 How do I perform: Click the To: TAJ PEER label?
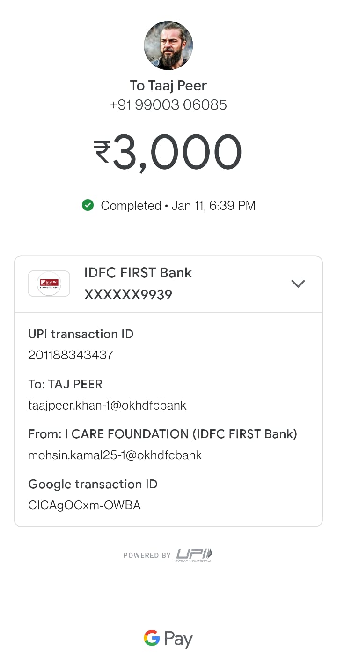tap(66, 384)
